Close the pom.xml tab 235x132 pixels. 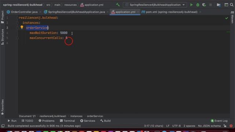click(200, 12)
